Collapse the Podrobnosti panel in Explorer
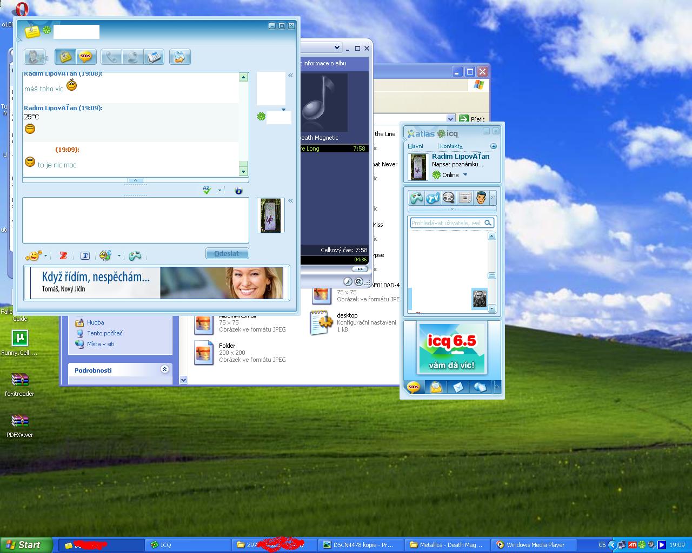 tap(164, 369)
